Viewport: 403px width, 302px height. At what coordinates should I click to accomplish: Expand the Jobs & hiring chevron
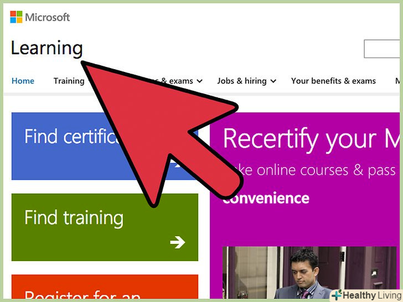(273, 81)
